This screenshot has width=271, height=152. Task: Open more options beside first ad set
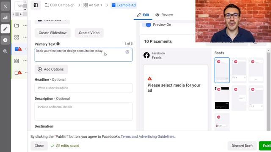[x=25, y=37]
